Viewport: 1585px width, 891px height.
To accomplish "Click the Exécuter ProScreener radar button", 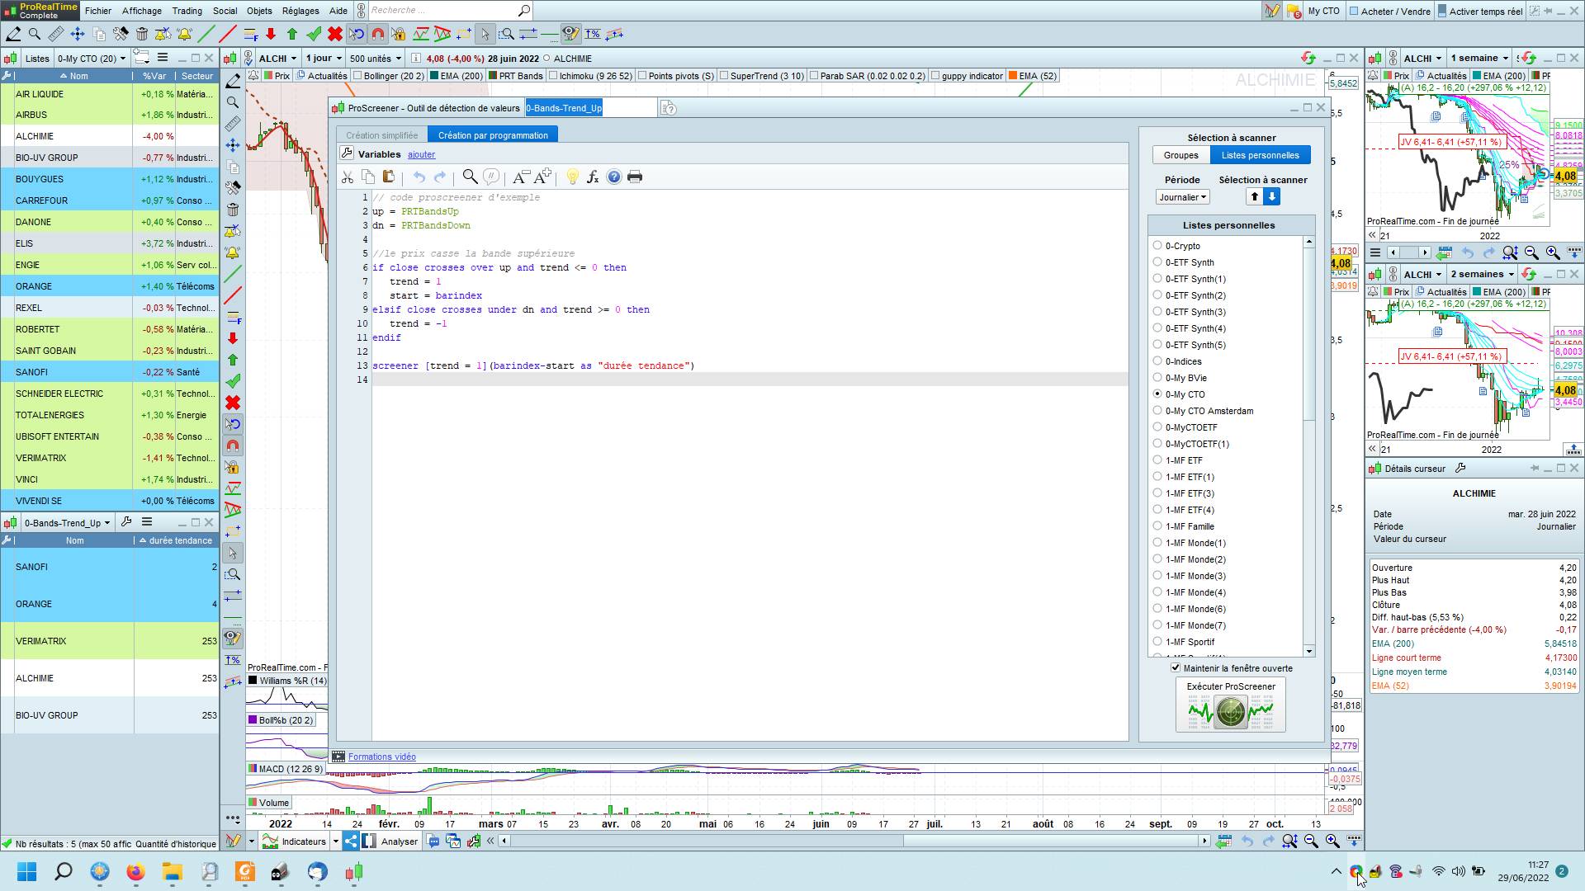I will [1230, 710].
